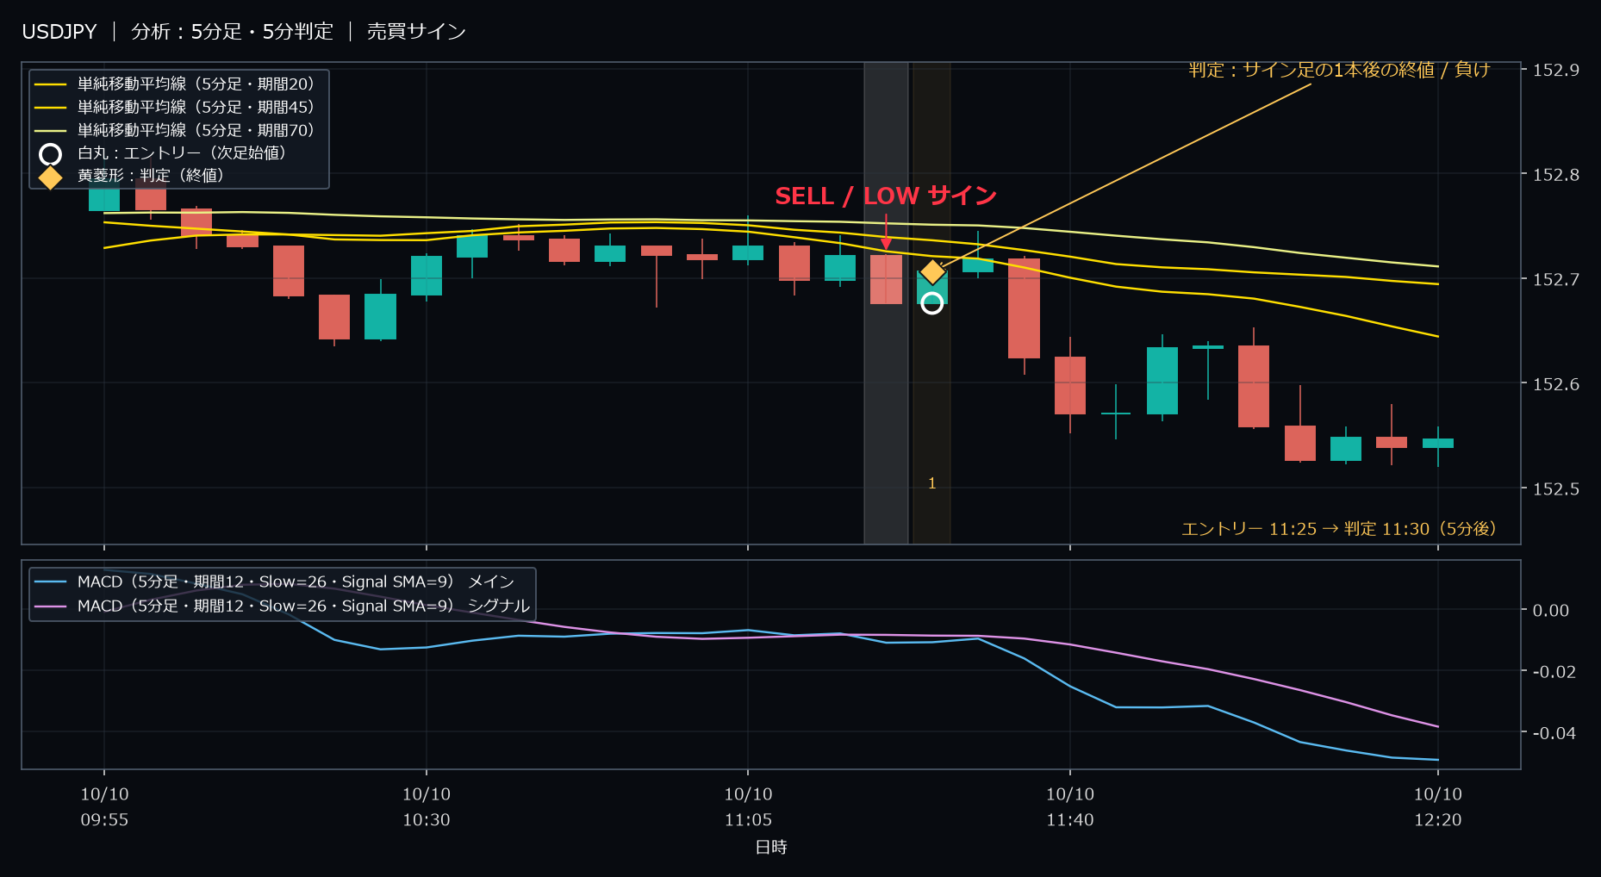Click the large red candle after the 11:30 candle

coord(1024,308)
